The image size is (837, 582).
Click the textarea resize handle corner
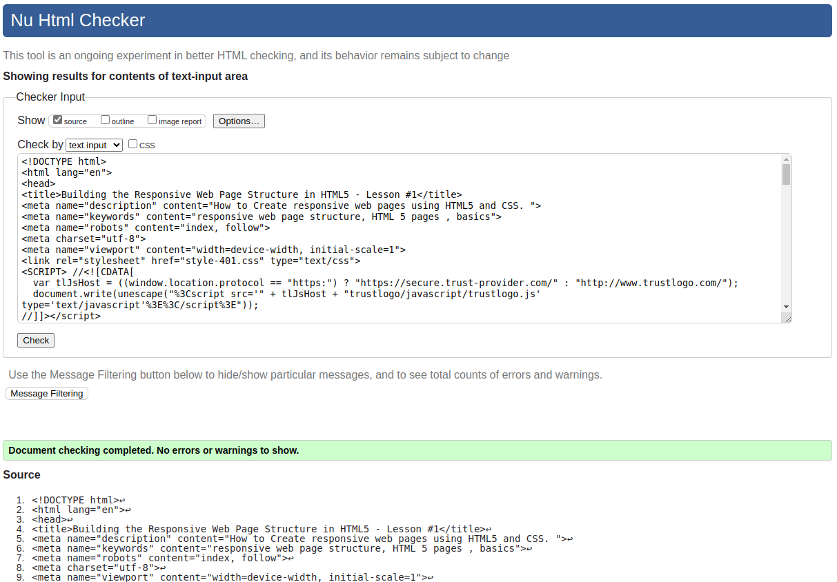tap(786, 317)
